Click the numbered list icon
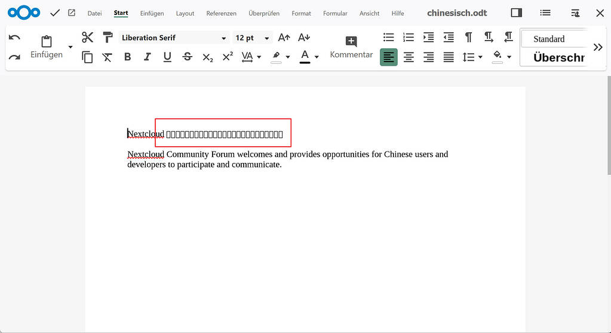The image size is (611, 333). tap(409, 38)
